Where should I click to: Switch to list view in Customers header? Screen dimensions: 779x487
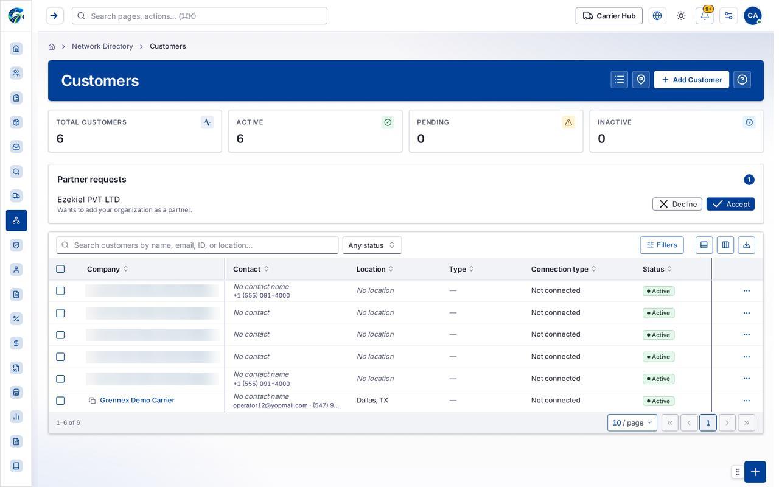[x=620, y=80]
